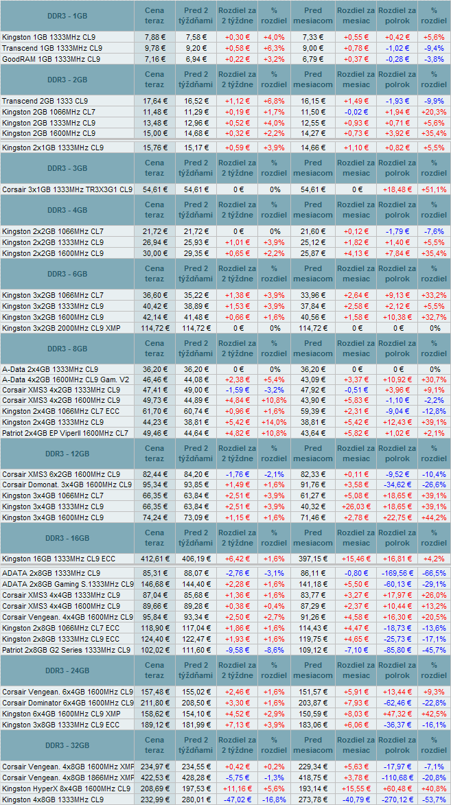The image size is (451, 805).
Task: Select the +10,38 € half-year difference cell
Action: coord(397,317)
